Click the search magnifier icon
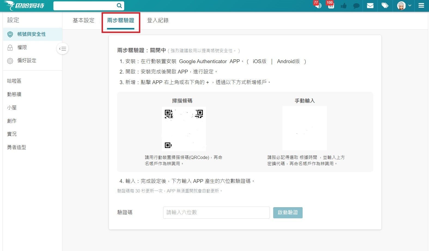This screenshot has height=251, width=429. (x=119, y=5)
